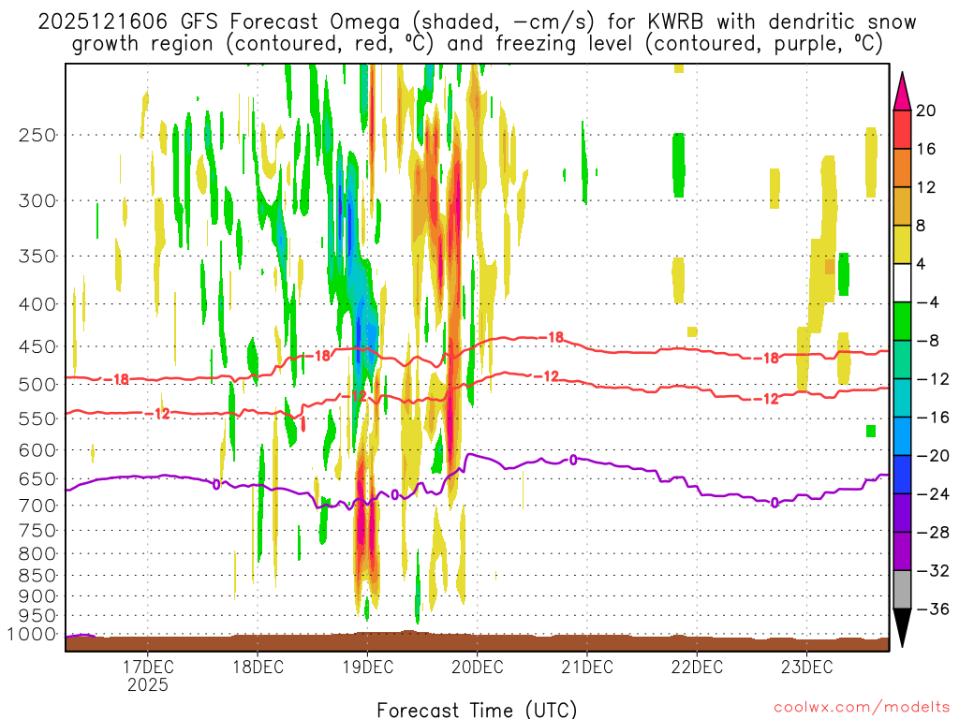Click the colorbar value label -12
The width and height of the screenshot is (959, 719).
coord(933,379)
